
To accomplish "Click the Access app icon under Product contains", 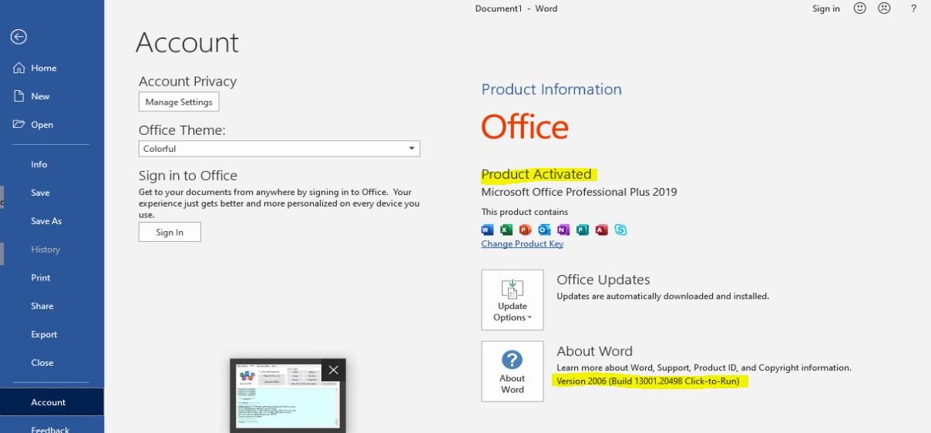I will point(602,230).
